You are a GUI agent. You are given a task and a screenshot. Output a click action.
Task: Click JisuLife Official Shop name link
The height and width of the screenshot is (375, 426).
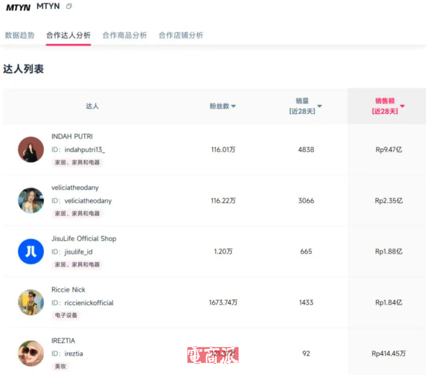pyautogui.click(x=84, y=239)
